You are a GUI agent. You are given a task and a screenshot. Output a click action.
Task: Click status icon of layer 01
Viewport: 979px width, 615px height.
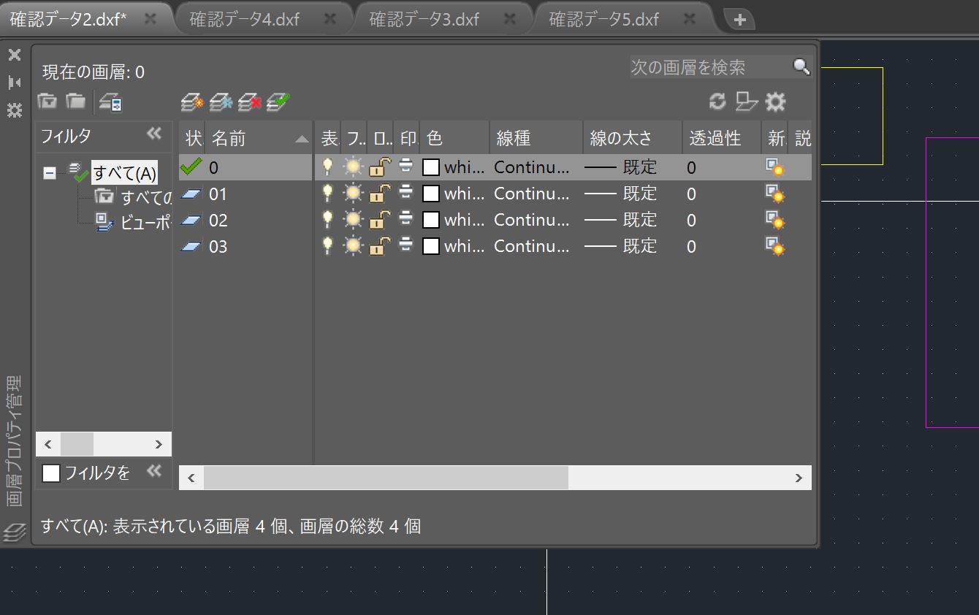pos(191,194)
